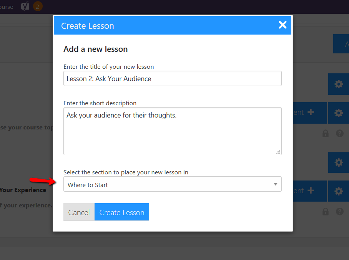Click the lesson title input field
Image resolution: width=349 pixels, height=260 pixels.
[x=173, y=78]
